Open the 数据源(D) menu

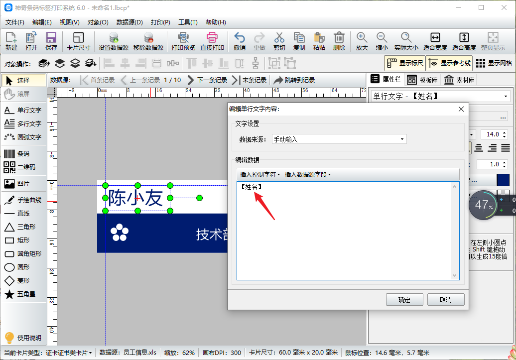click(129, 22)
